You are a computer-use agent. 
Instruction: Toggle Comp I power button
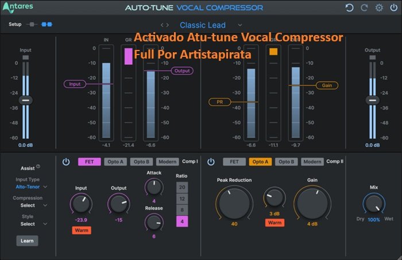click(x=66, y=162)
